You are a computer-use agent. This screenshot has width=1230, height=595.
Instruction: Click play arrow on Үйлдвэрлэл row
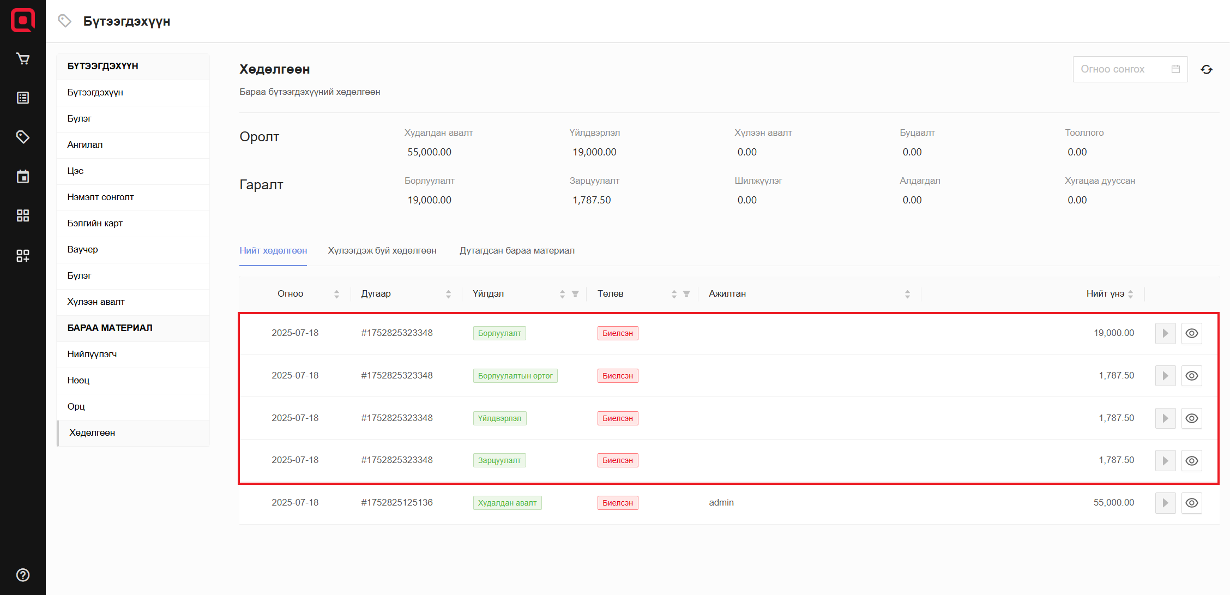[1165, 418]
